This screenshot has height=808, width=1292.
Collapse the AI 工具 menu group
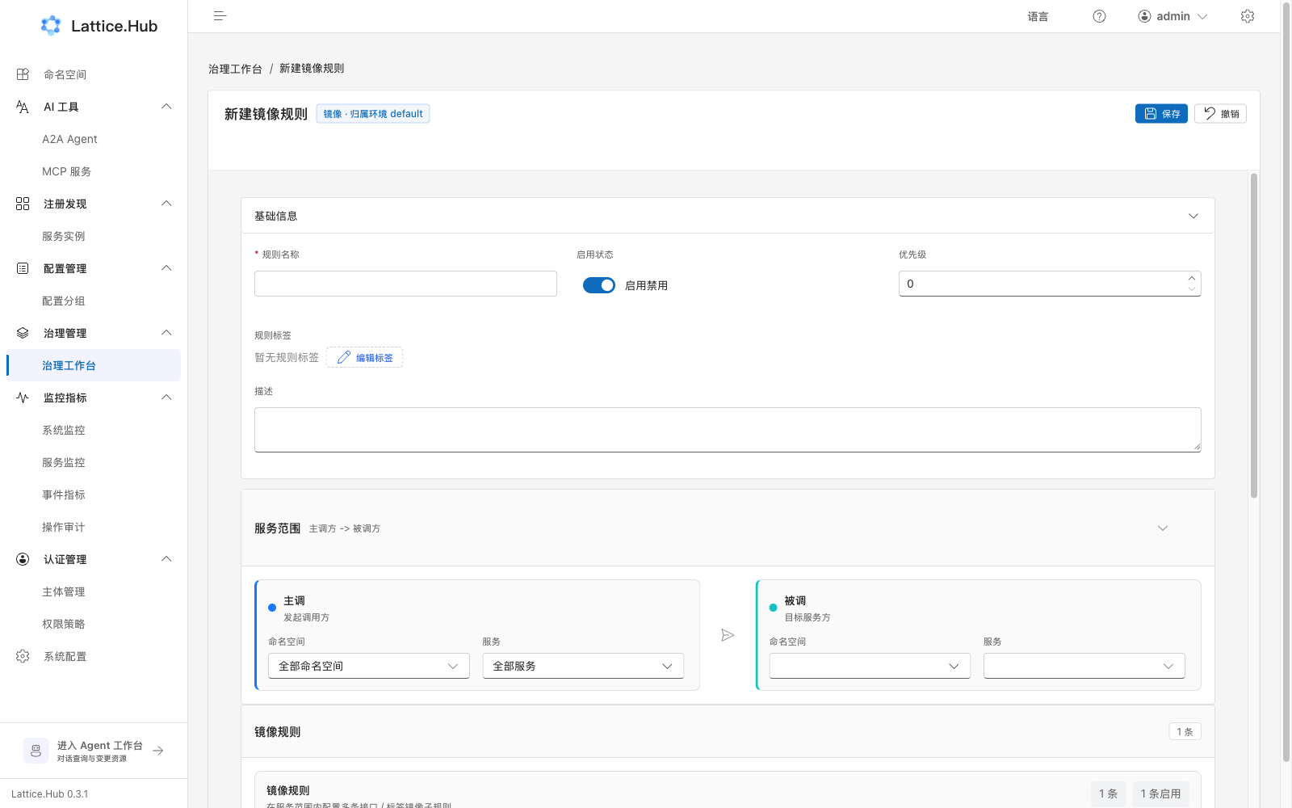click(166, 107)
